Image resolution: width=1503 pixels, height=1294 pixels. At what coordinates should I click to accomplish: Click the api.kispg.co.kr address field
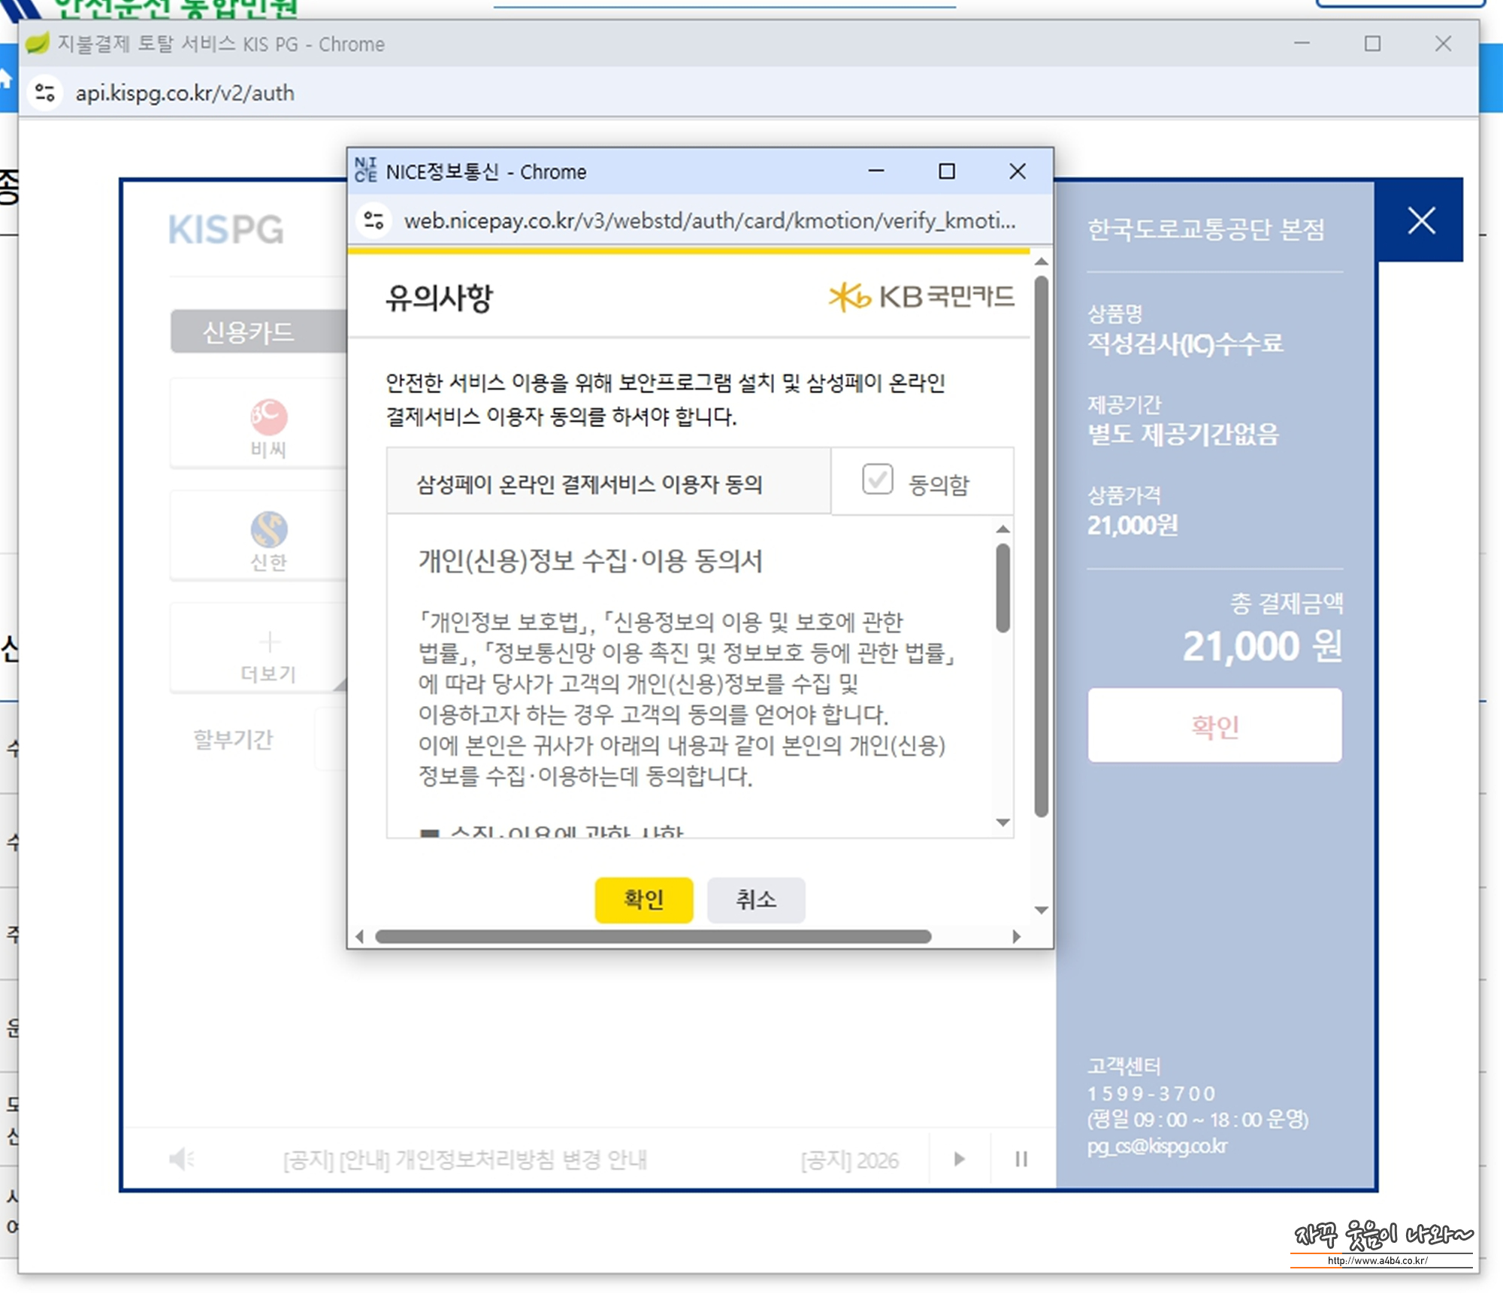185,92
